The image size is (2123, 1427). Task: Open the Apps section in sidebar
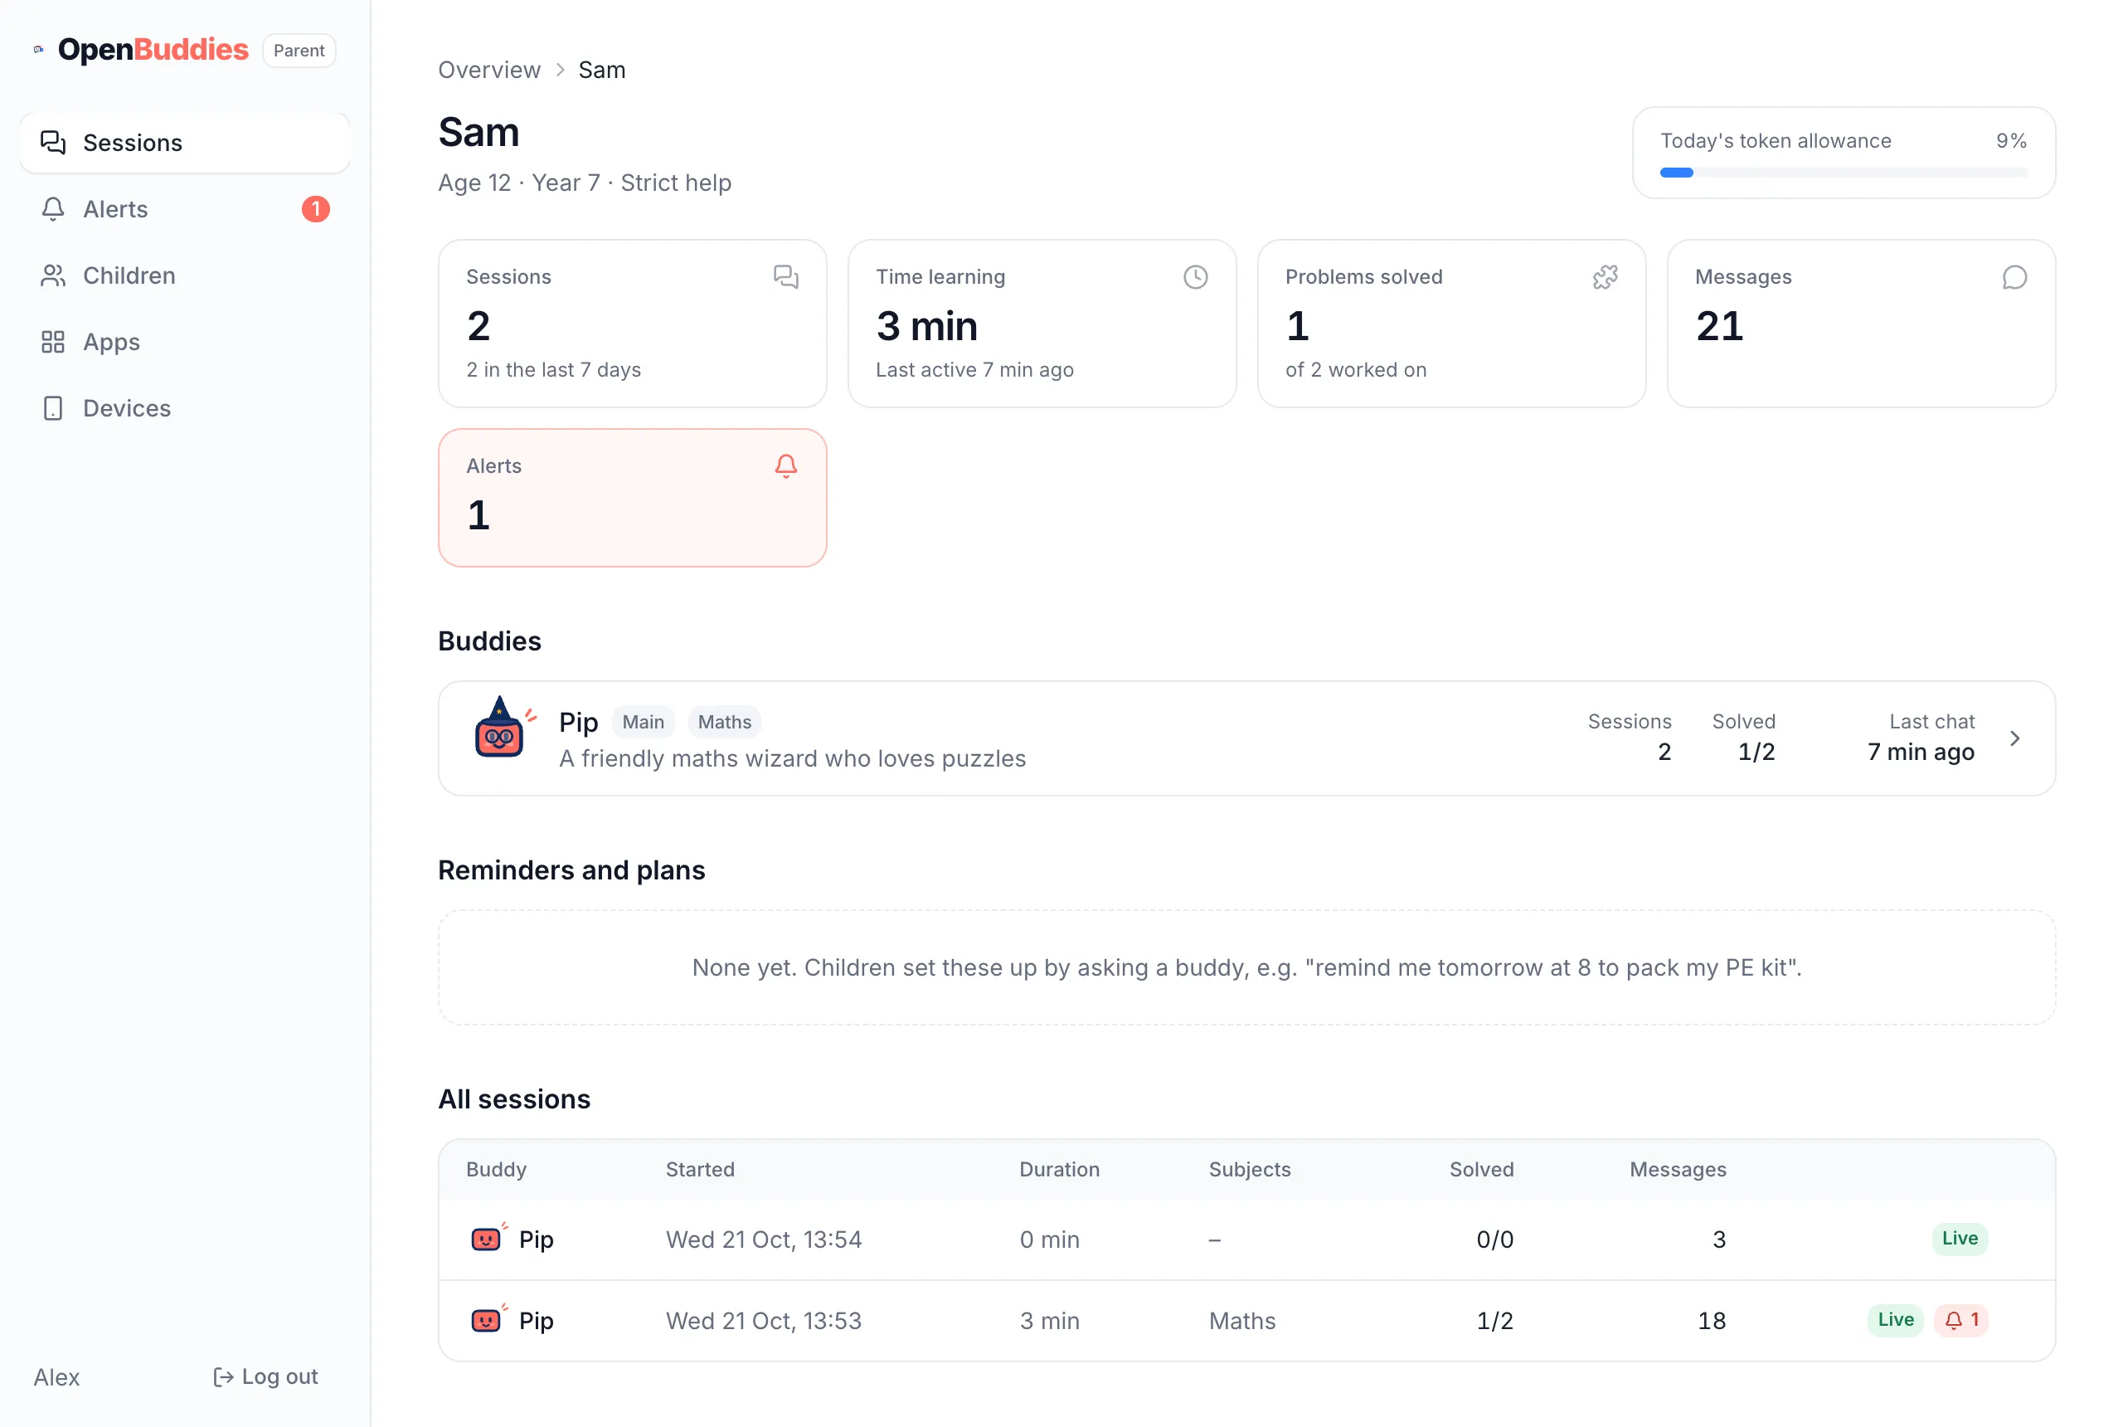(185, 342)
